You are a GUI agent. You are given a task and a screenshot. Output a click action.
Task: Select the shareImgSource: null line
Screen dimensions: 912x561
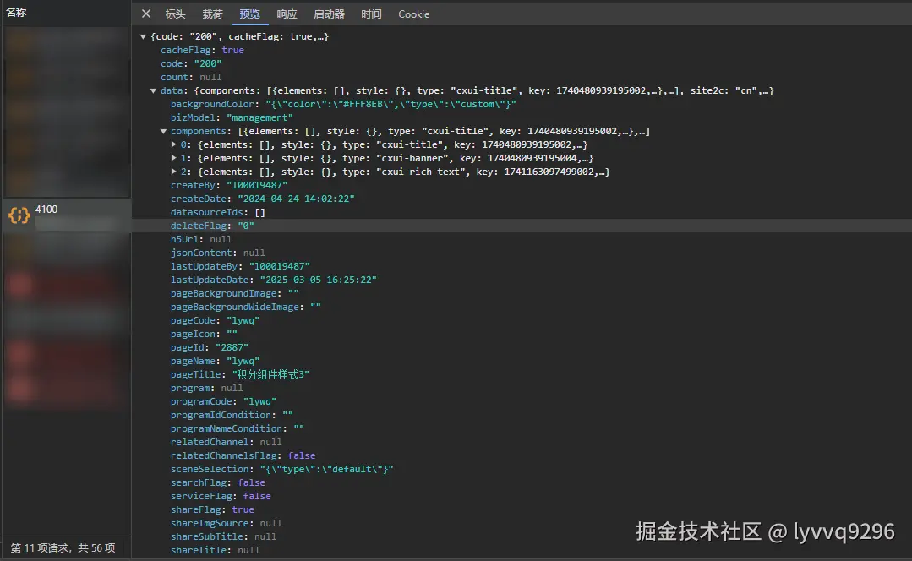pyautogui.click(x=226, y=523)
